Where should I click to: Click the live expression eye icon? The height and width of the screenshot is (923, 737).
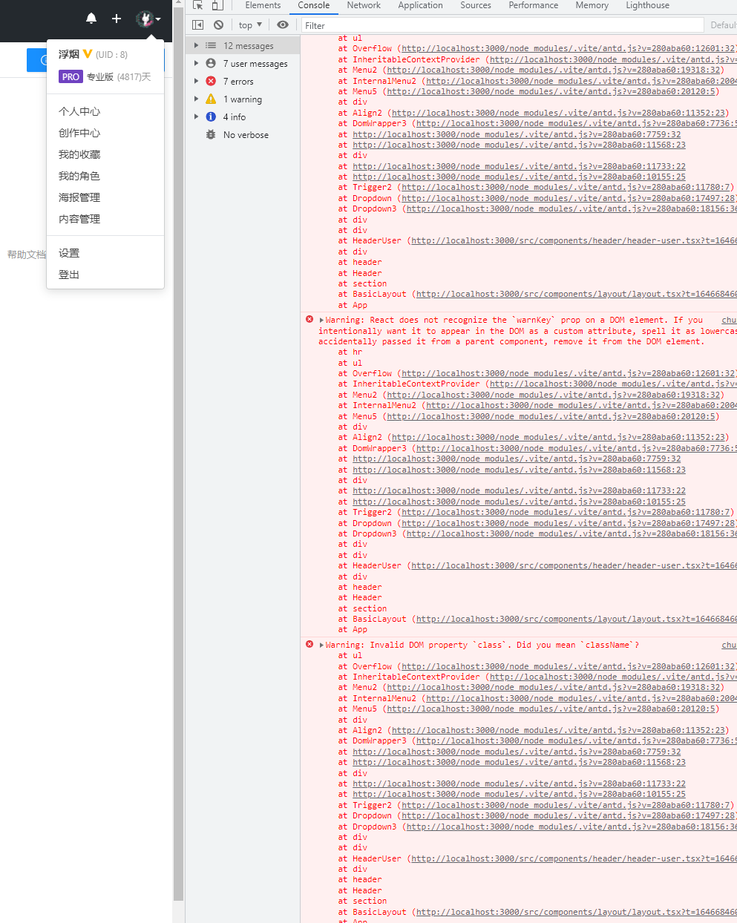282,24
